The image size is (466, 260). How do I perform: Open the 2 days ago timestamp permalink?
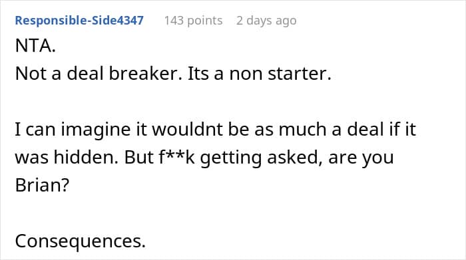(266, 21)
